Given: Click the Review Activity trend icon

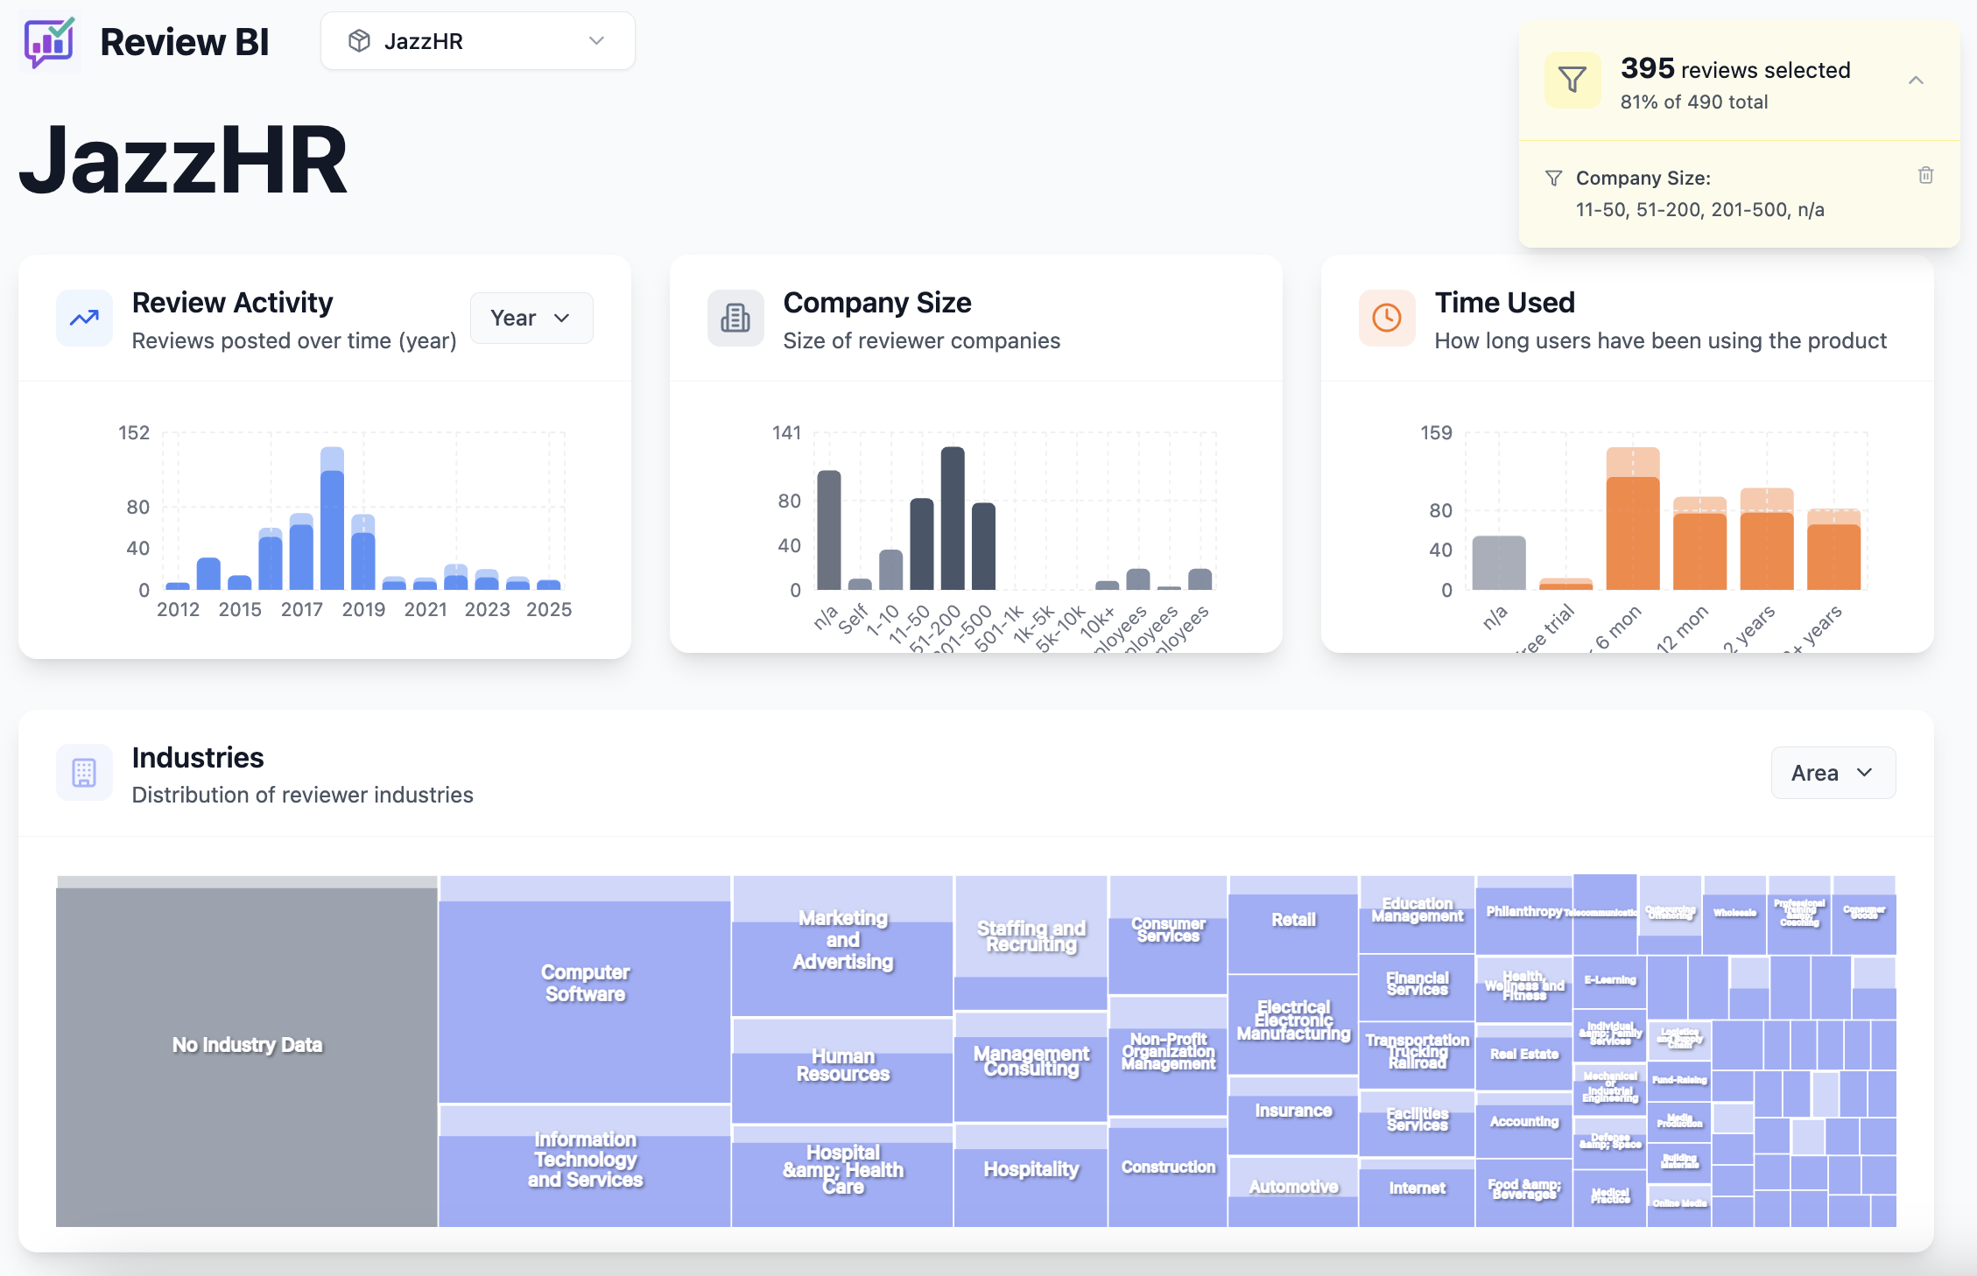Looking at the screenshot, I should tap(84, 319).
